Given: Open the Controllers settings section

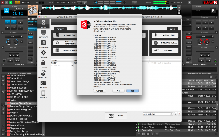Looking at the screenshot, I should 43,44.
